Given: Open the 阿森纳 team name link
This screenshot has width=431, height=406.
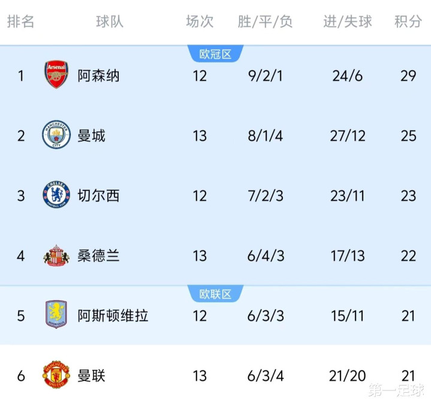Looking at the screenshot, I should point(99,76).
